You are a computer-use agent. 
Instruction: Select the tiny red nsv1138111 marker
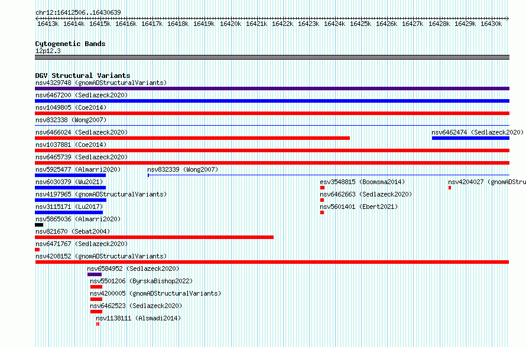pyautogui.click(x=98, y=324)
